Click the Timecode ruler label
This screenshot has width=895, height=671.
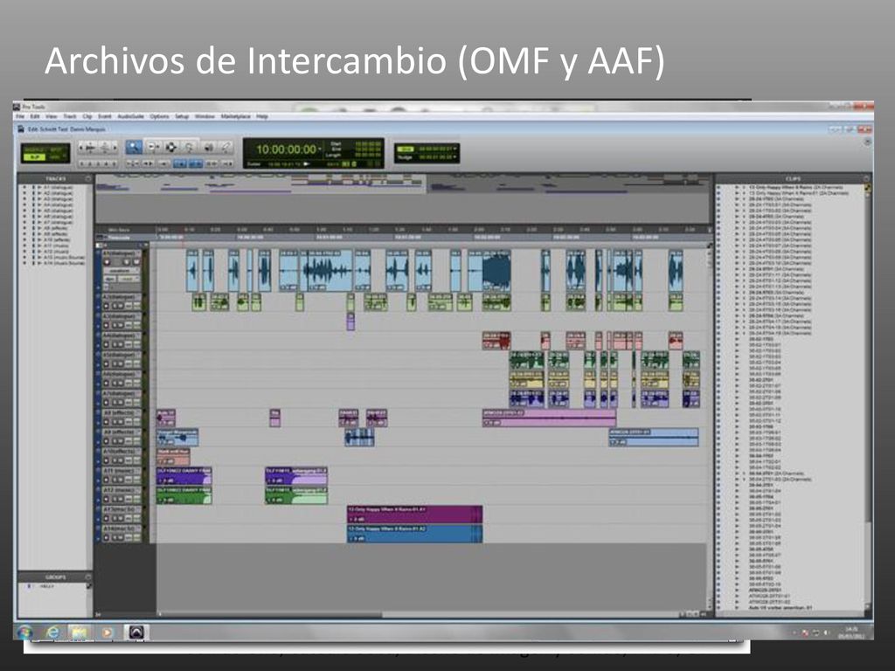(x=119, y=238)
